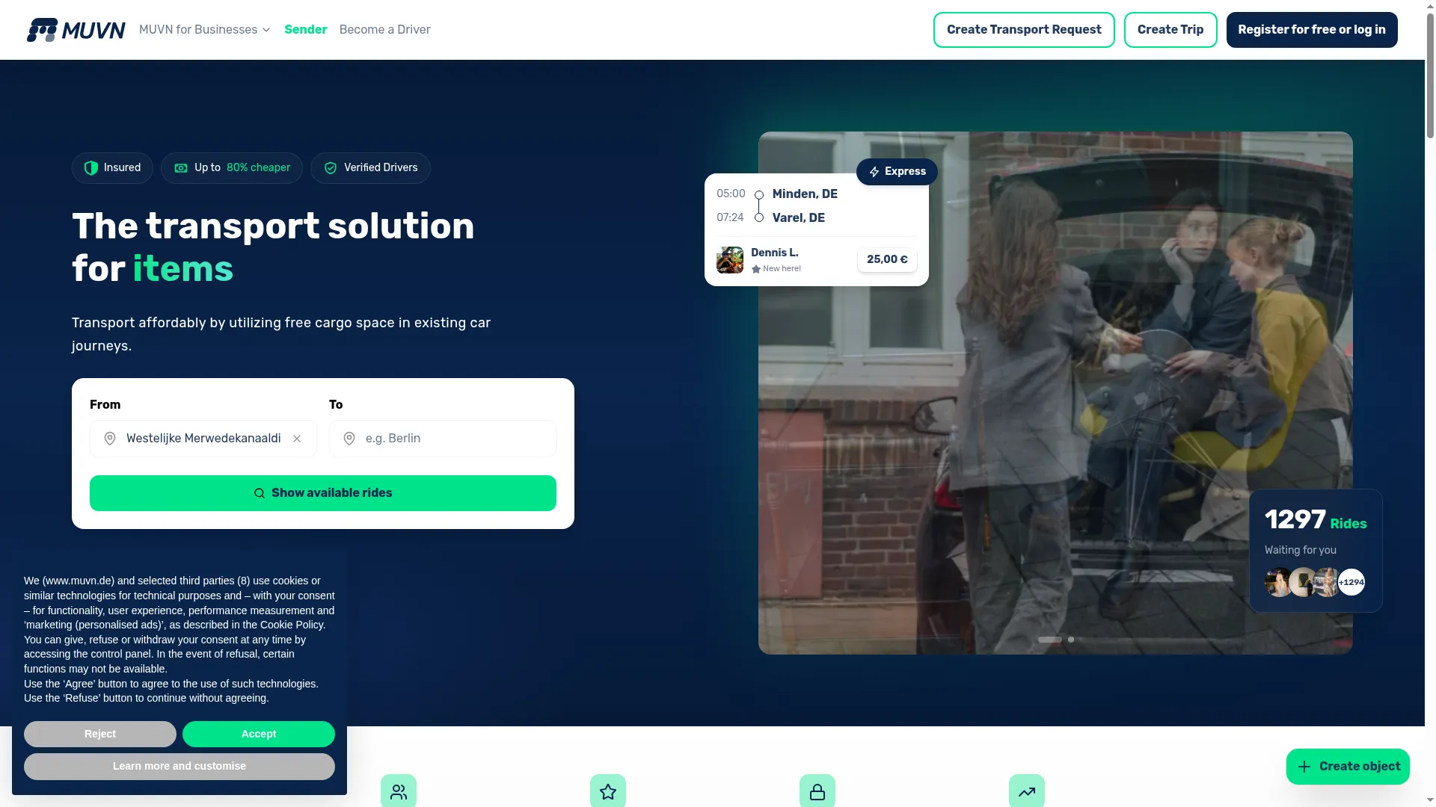The width and height of the screenshot is (1436, 807).
Task: Select Varel, DE arrival stop
Action: pyautogui.click(x=799, y=218)
